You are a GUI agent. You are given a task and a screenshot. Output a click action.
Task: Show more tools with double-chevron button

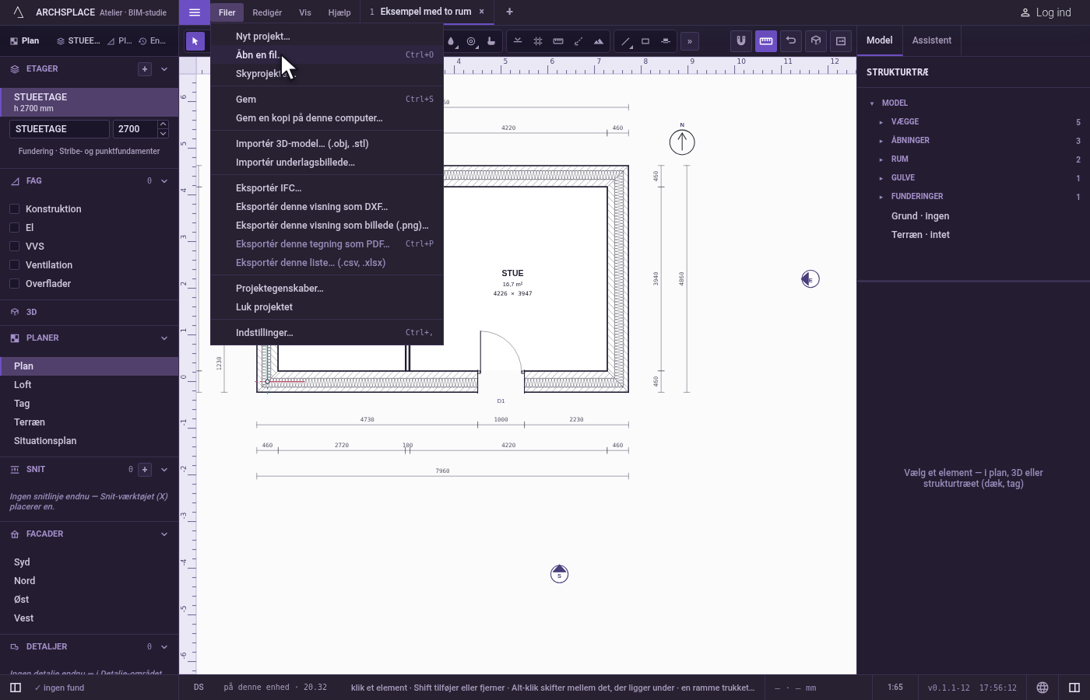(x=689, y=41)
